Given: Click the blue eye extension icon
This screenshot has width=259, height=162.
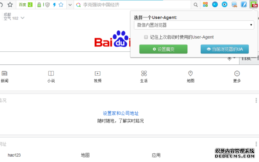Looking at the screenshot, I should (225, 4).
